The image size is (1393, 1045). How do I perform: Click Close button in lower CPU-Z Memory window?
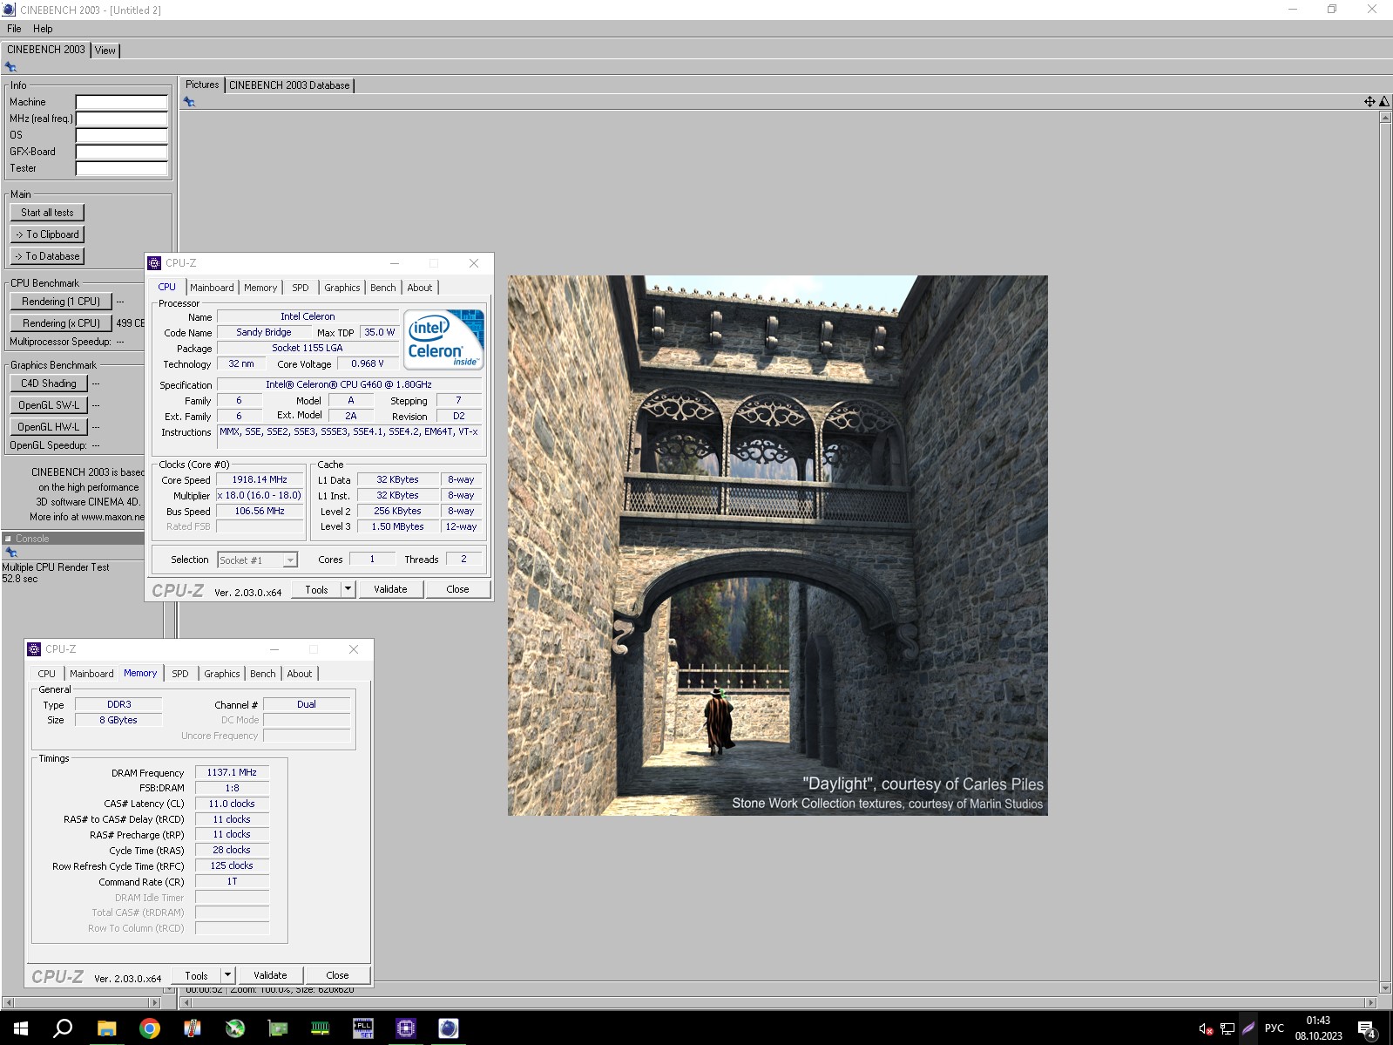coord(337,975)
